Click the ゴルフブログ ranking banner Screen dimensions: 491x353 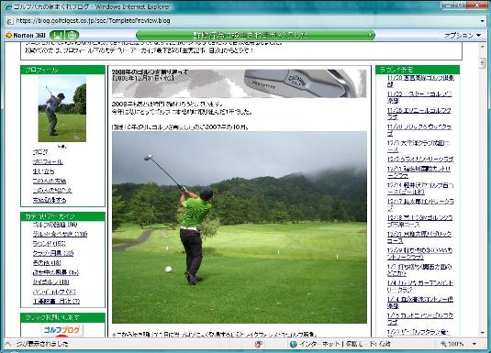(62, 330)
